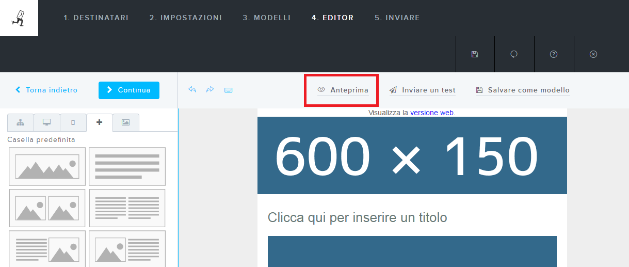Image resolution: width=629 pixels, height=267 pixels.
Task: Click the disk icon of Salvare come modello
Action: pyautogui.click(x=479, y=90)
